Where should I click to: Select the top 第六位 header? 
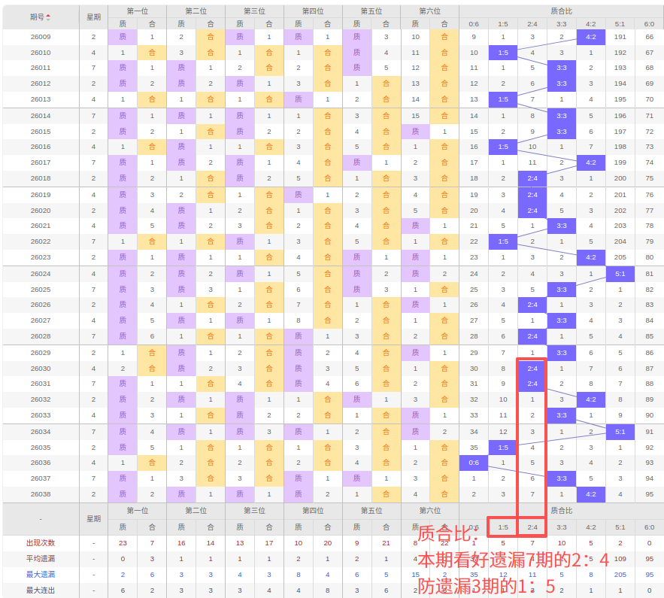[429, 11]
